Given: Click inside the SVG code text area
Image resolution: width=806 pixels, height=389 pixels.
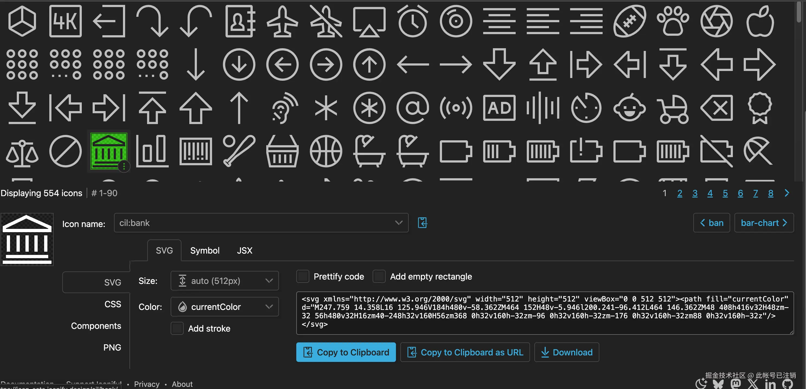Looking at the screenshot, I should click(544, 313).
